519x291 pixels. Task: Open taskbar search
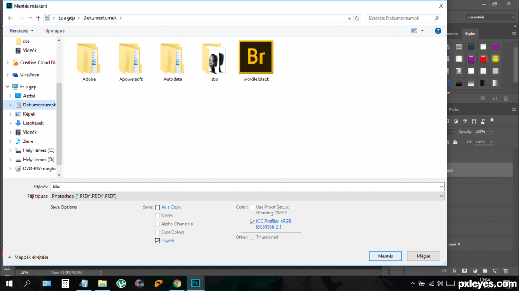pos(28,283)
